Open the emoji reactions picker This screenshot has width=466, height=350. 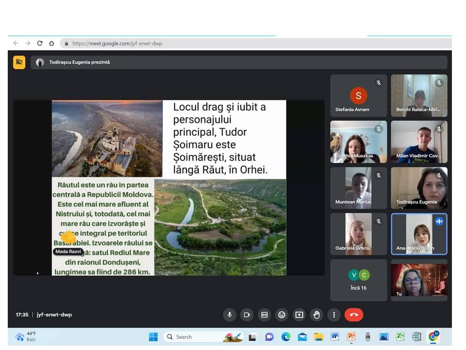click(x=282, y=315)
